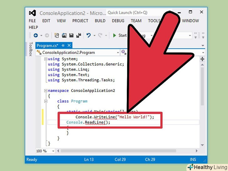228x171 pixels.
Task: Open the Redo history dropdown arrow
Action: point(106,35)
